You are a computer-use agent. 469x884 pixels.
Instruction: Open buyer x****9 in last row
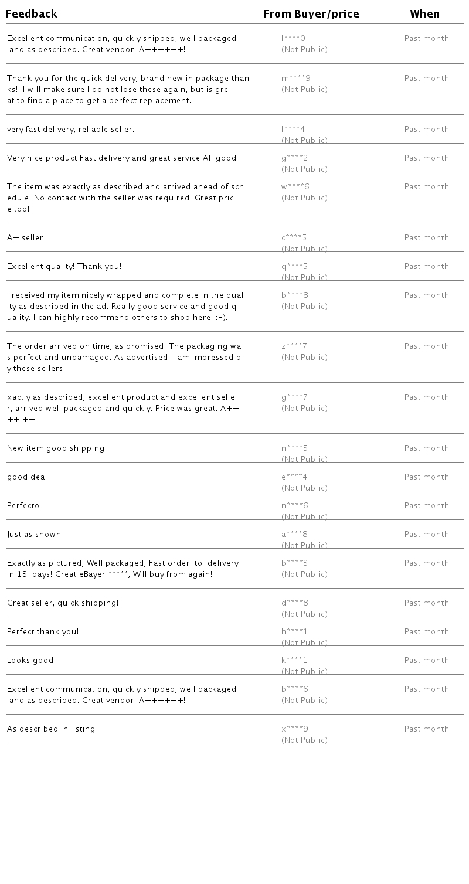click(x=294, y=729)
